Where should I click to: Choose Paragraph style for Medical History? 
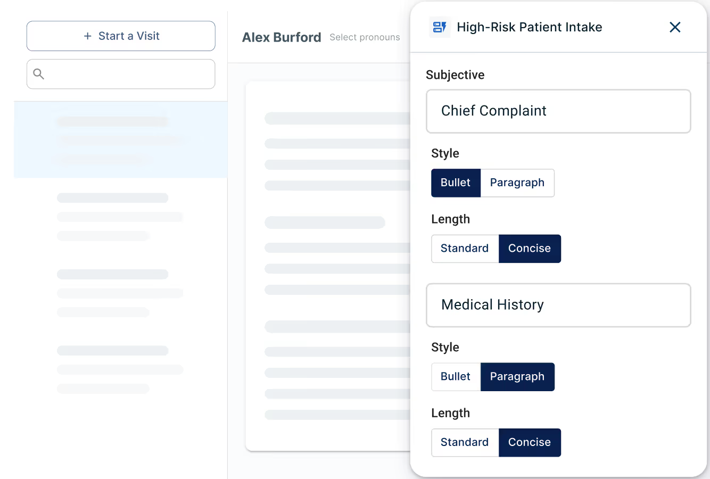[x=517, y=377]
